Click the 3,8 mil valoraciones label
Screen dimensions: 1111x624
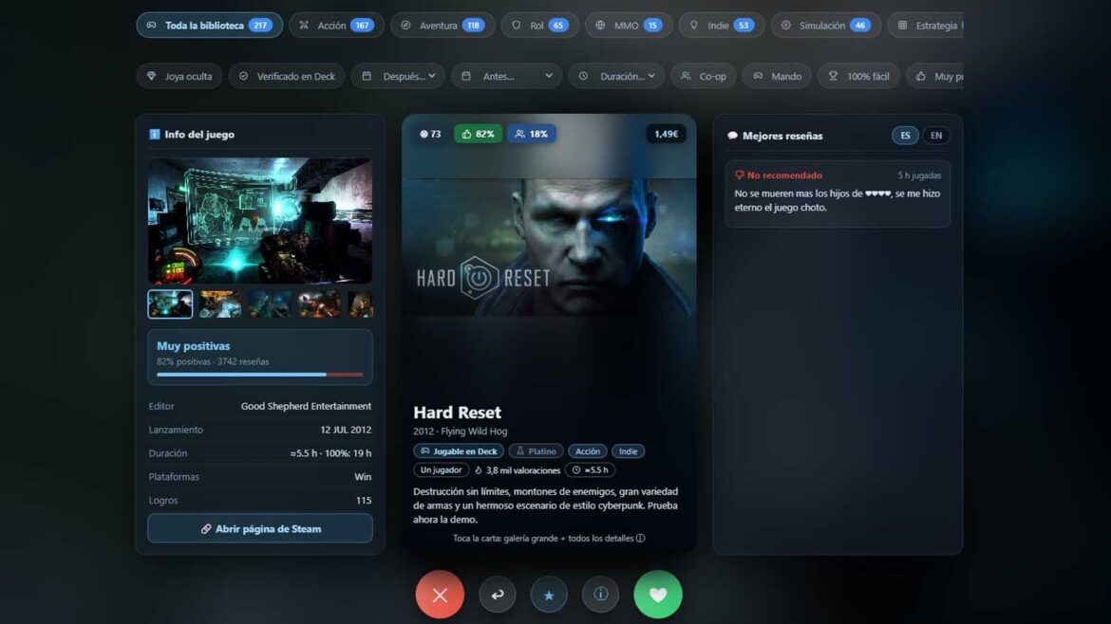pos(518,470)
